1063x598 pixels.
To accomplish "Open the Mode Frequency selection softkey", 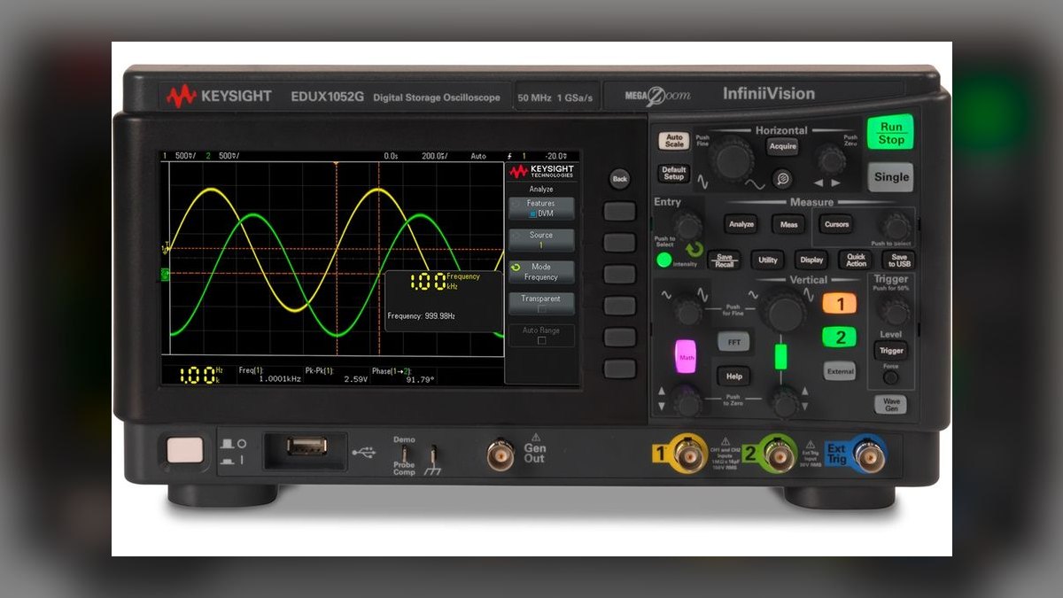I will (541, 272).
